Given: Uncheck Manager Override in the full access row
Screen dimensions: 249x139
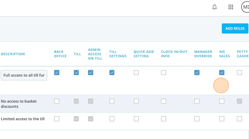Looking at the screenshot, I should point(197,73).
